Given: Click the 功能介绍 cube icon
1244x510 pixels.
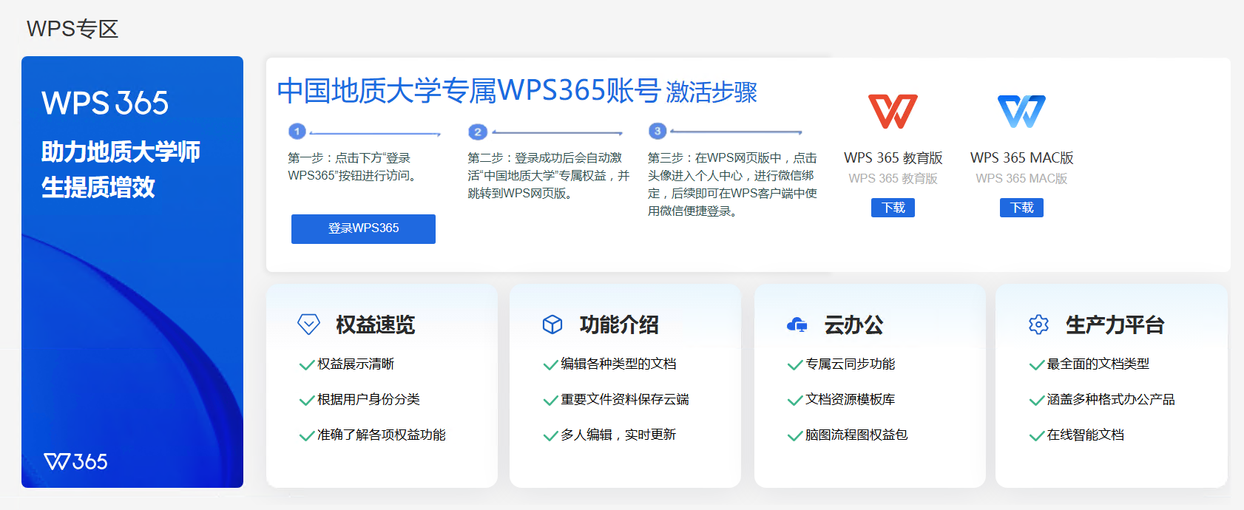Looking at the screenshot, I should (552, 324).
